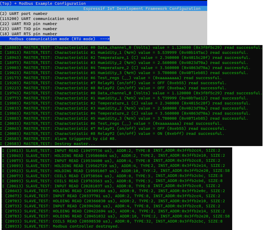Click RelayP2 OFF (0xebaa) log line

coord(113,88)
